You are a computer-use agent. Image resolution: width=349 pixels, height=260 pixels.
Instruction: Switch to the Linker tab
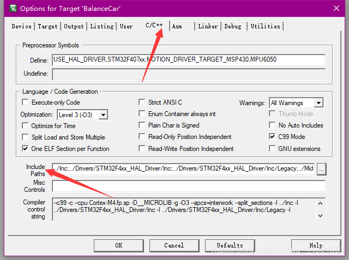click(x=208, y=26)
